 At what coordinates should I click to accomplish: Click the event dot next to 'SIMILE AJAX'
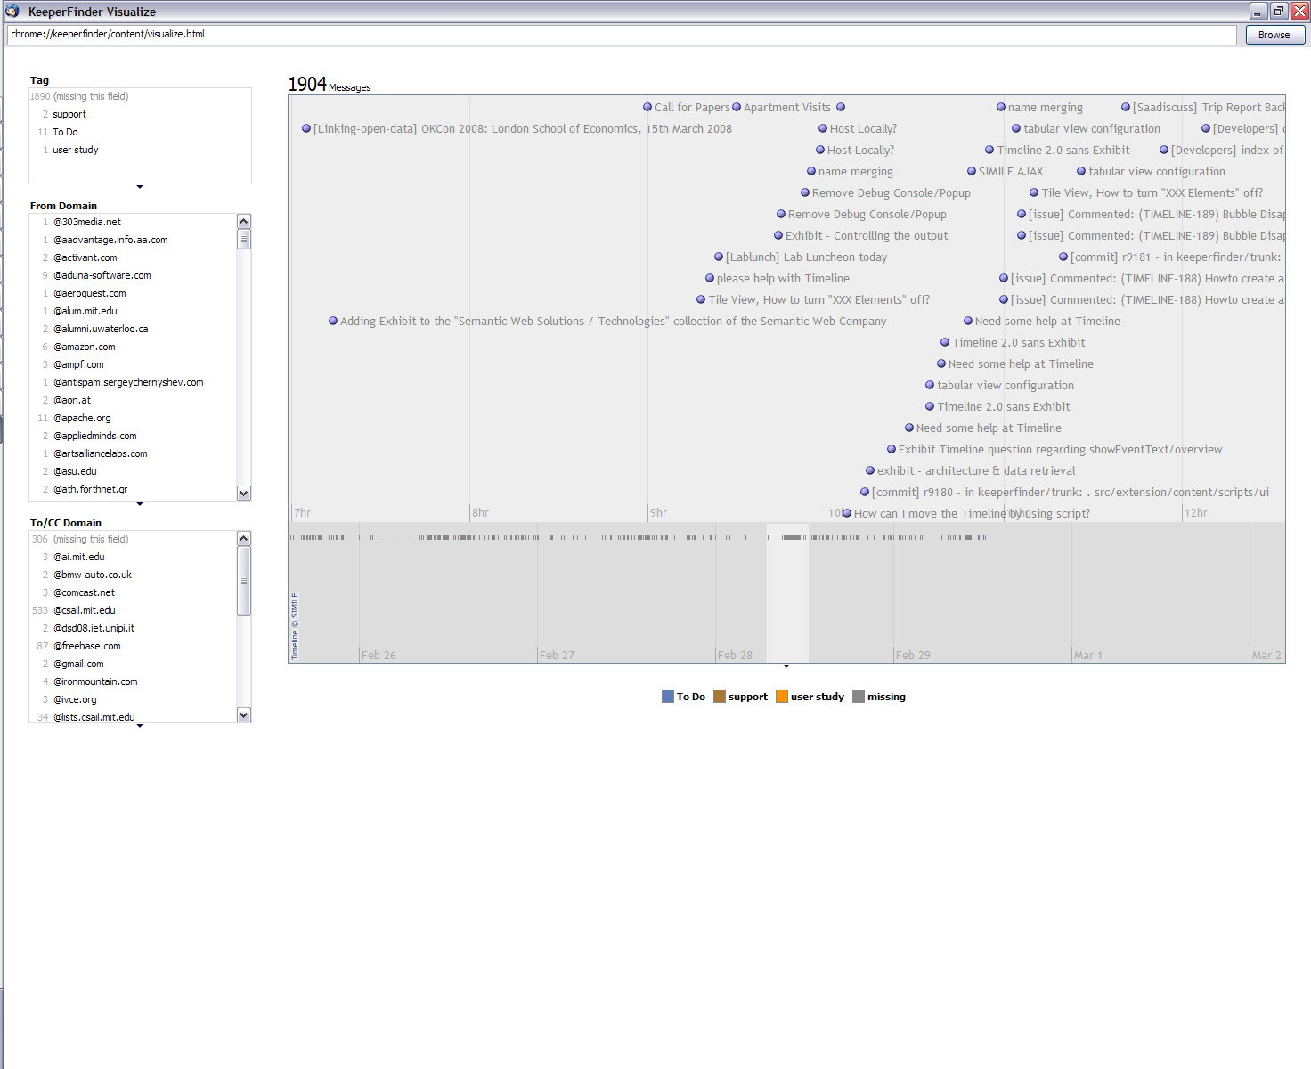pyautogui.click(x=972, y=171)
